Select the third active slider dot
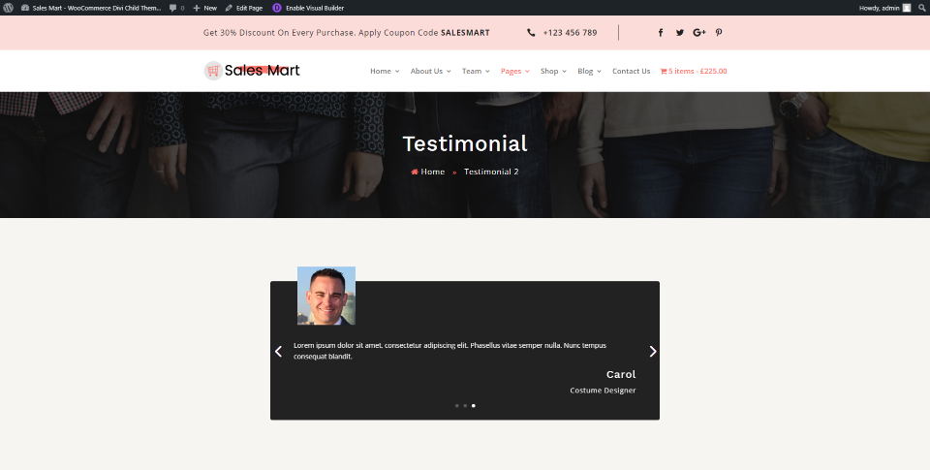This screenshot has height=470, width=930. [474, 406]
